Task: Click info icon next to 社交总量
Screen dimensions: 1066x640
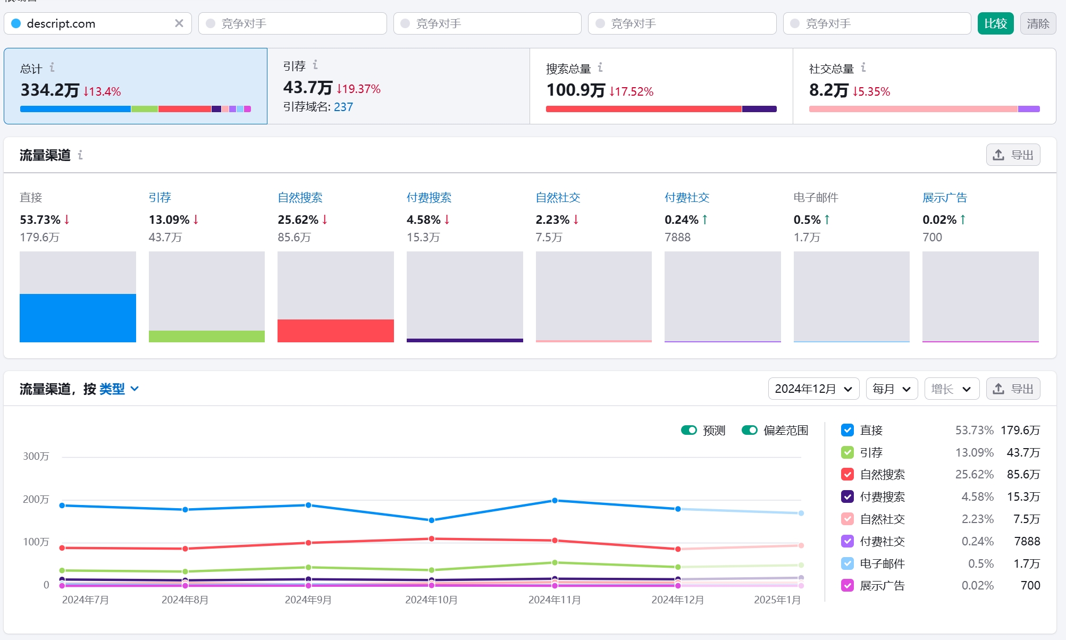Action: (x=863, y=68)
